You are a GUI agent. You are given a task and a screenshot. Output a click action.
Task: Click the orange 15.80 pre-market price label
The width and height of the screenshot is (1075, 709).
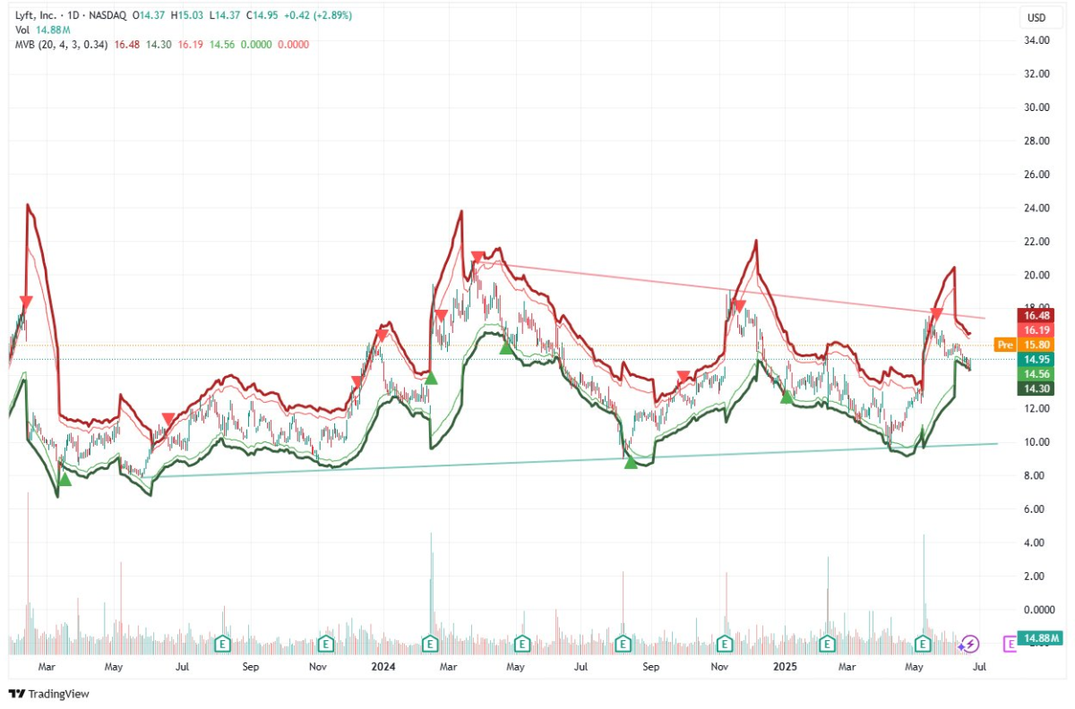pyautogui.click(x=1036, y=344)
